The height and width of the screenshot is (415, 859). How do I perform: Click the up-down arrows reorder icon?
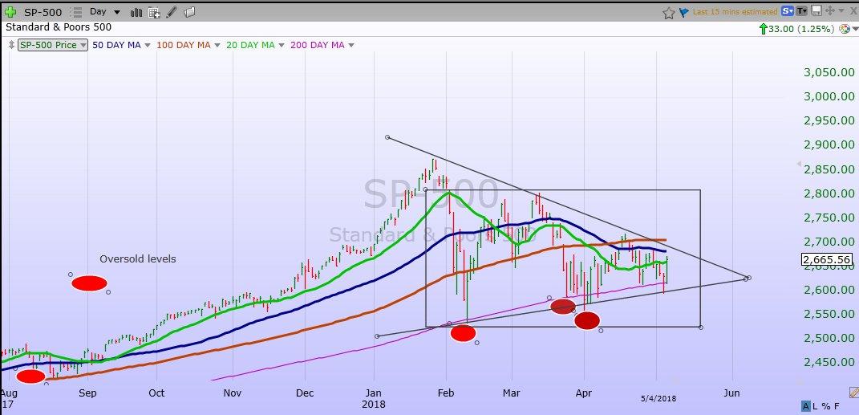11,45
